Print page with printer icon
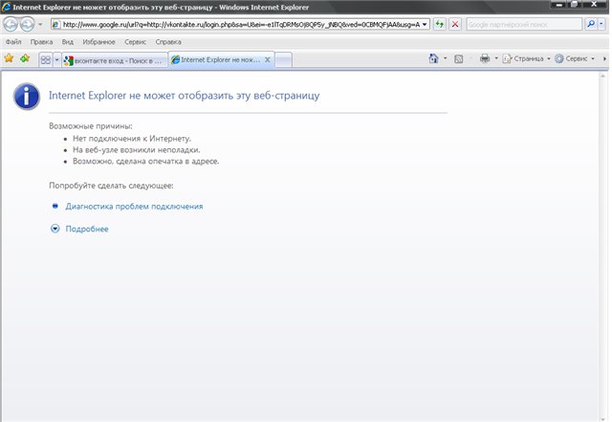Viewport: 612px width, 422px height. click(x=485, y=58)
